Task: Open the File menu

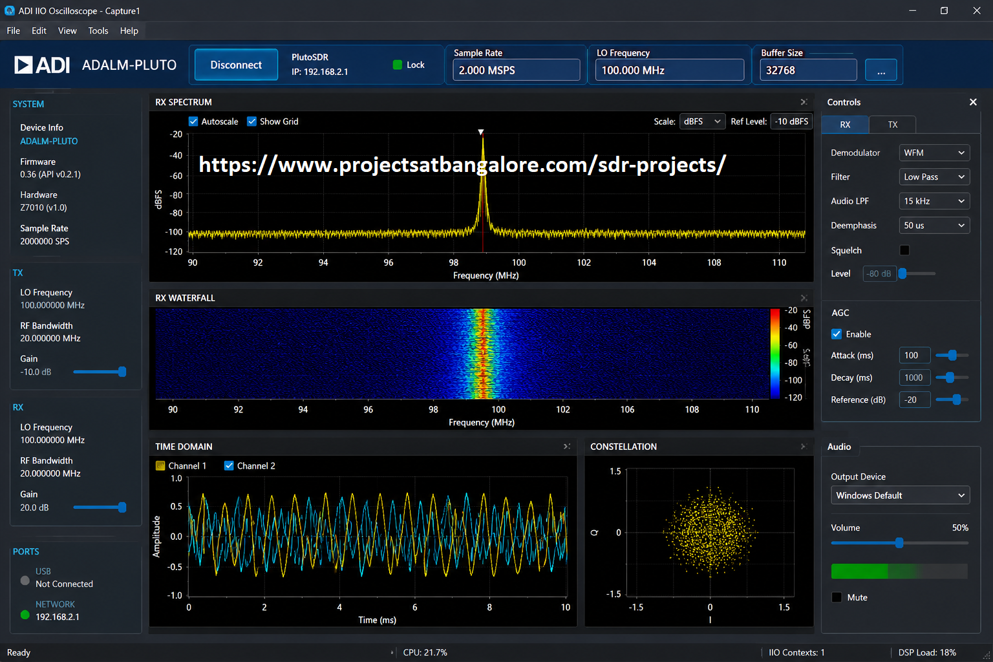Action: (14, 30)
